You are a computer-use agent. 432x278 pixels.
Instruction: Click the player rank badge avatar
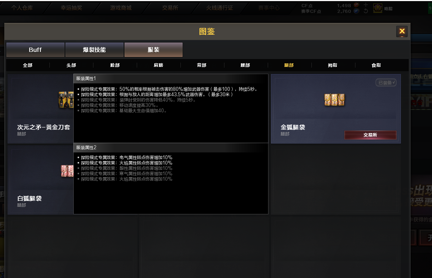[x=378, y=8]
